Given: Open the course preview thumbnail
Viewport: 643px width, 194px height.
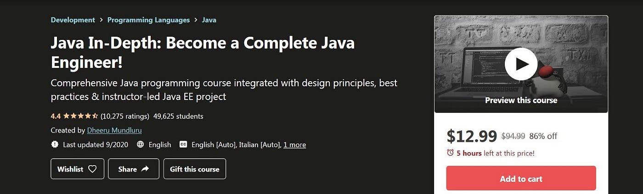Looking at the screenshot, I should [x=521, y=64].
